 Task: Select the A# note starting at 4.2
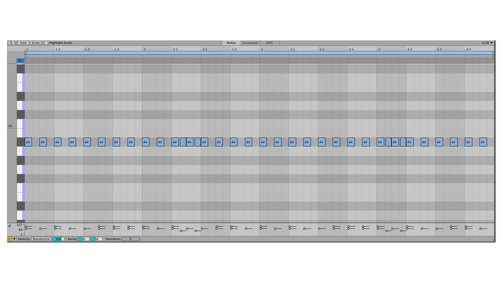pyautogui.click(x=410, y=142)
